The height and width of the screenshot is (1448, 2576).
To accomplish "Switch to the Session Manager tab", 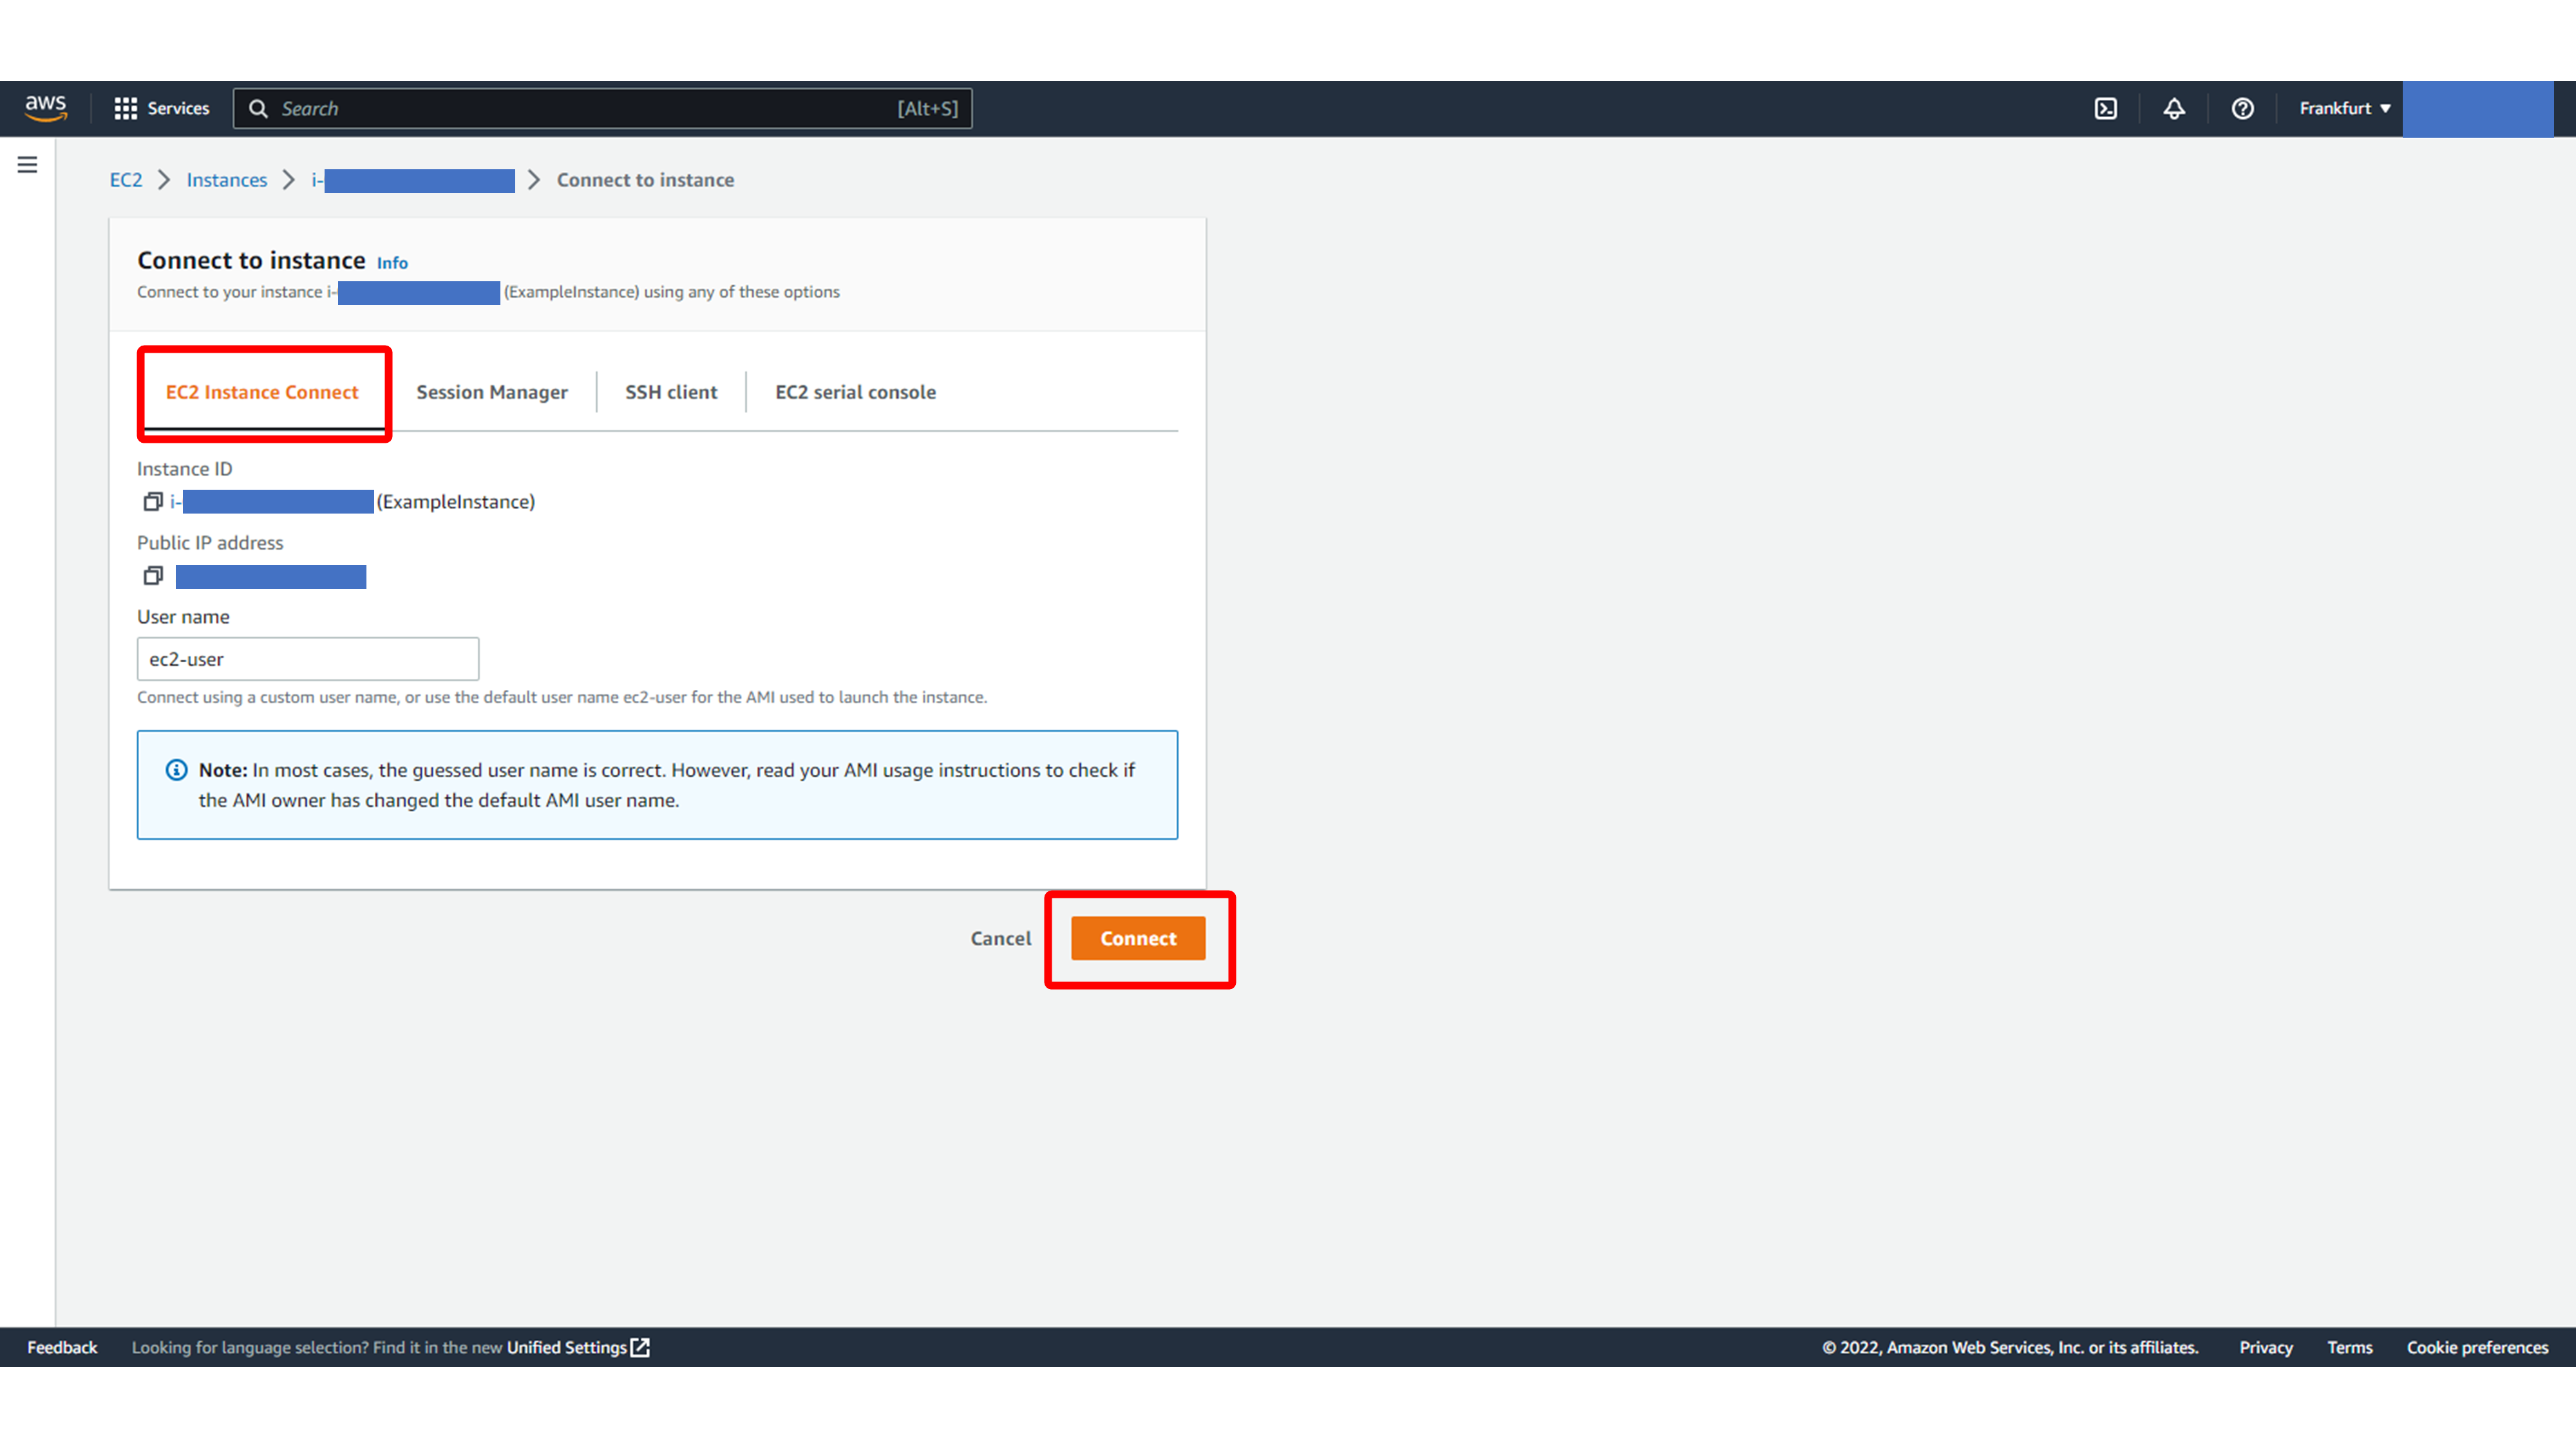I will coord(492,393).
